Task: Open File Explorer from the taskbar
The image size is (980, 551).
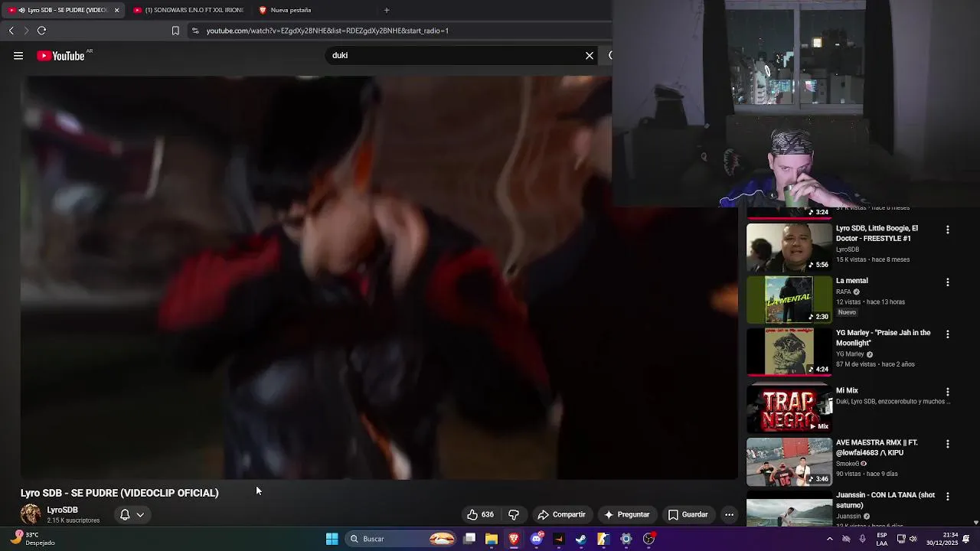Action: pos(492,539)
